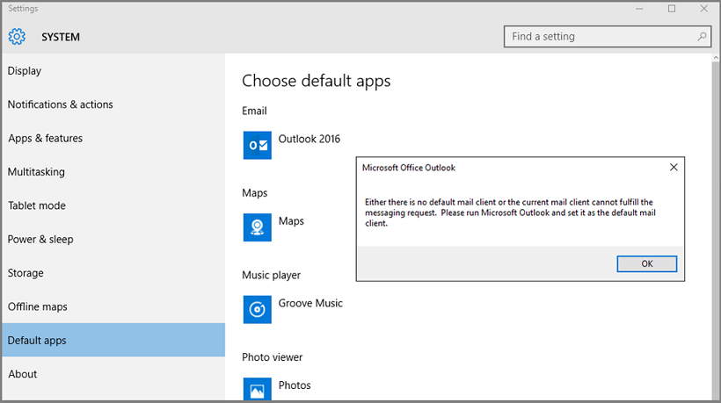Click OK in the Outlook error dialog
The image size is (721, 403).
pyautogui.click(x=646, y=264)
